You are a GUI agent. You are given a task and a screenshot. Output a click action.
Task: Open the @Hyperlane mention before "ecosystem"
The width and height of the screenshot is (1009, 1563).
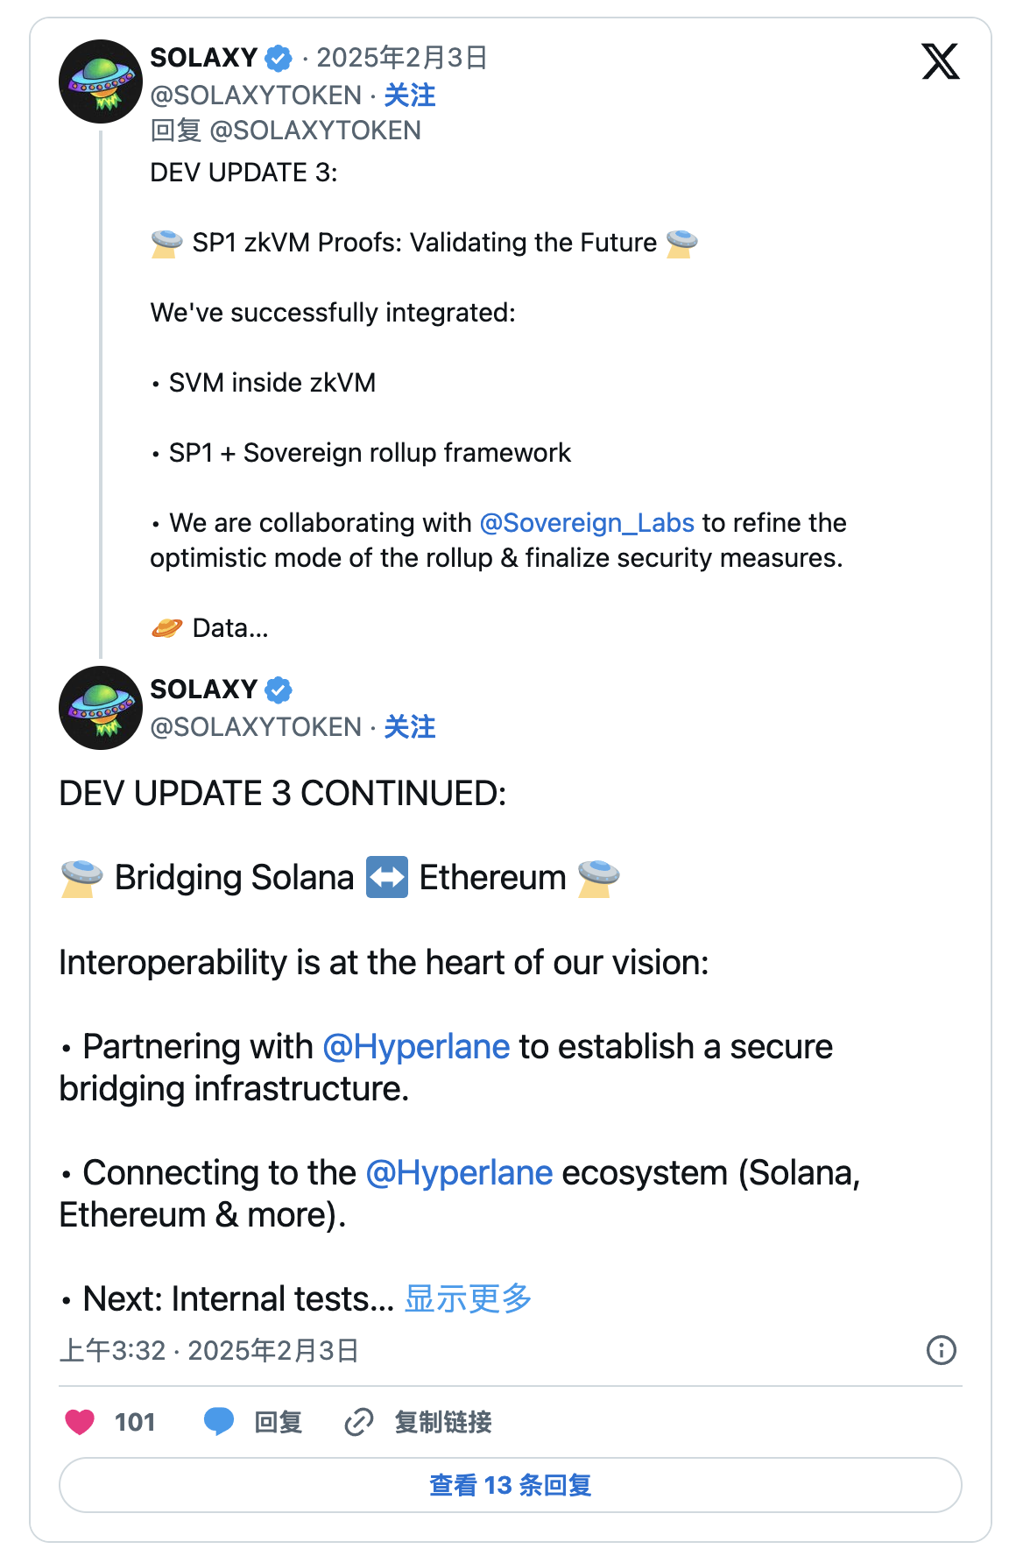pyautogui.click(x=459, y=1173)
